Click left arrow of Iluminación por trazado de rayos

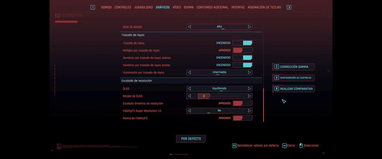pyautogui.click(x=189, y=72)
